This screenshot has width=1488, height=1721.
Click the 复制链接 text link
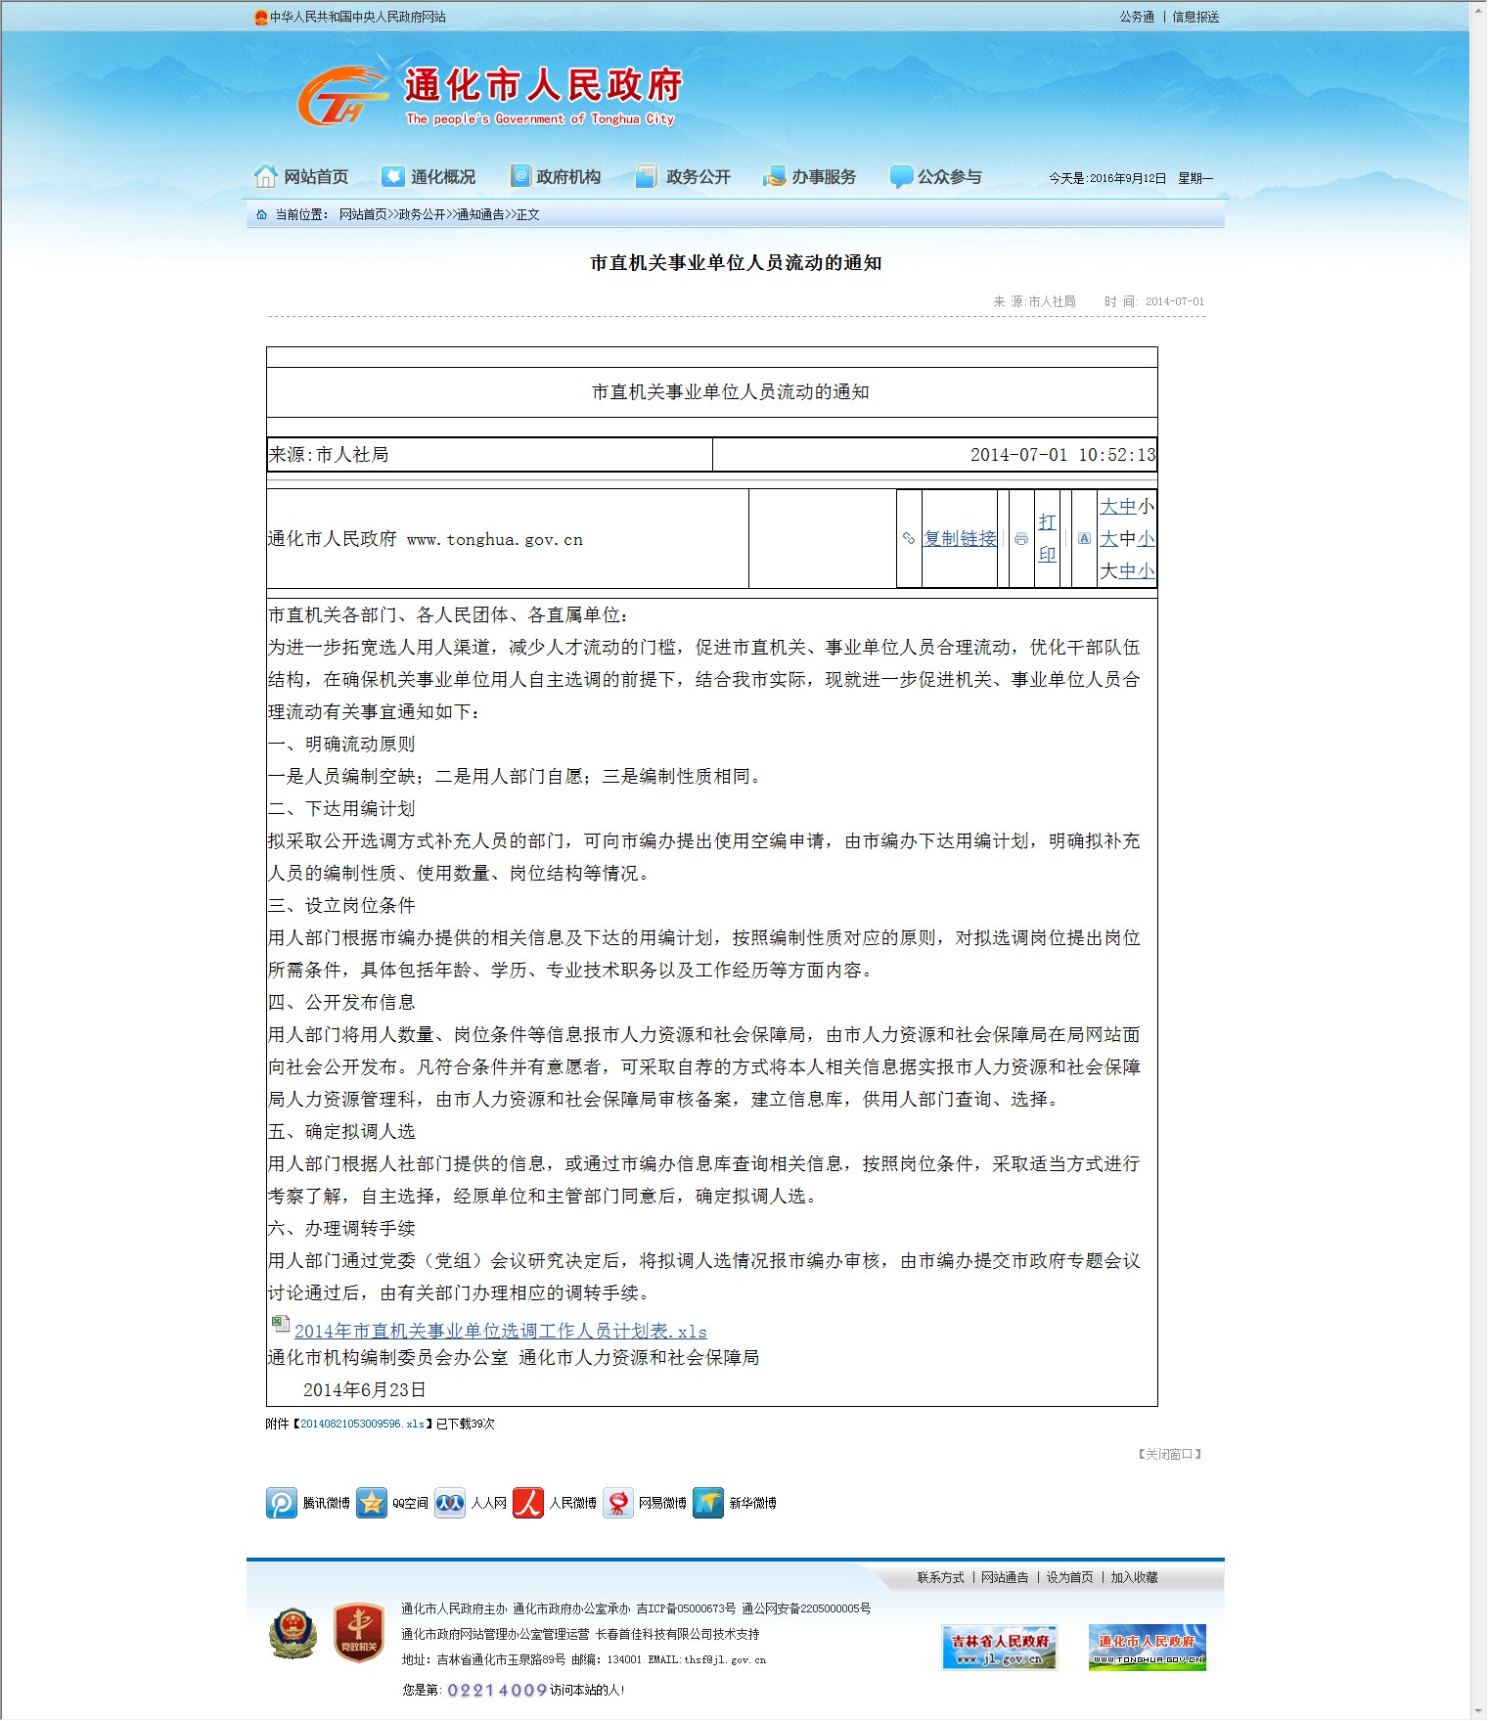[960, 538]
